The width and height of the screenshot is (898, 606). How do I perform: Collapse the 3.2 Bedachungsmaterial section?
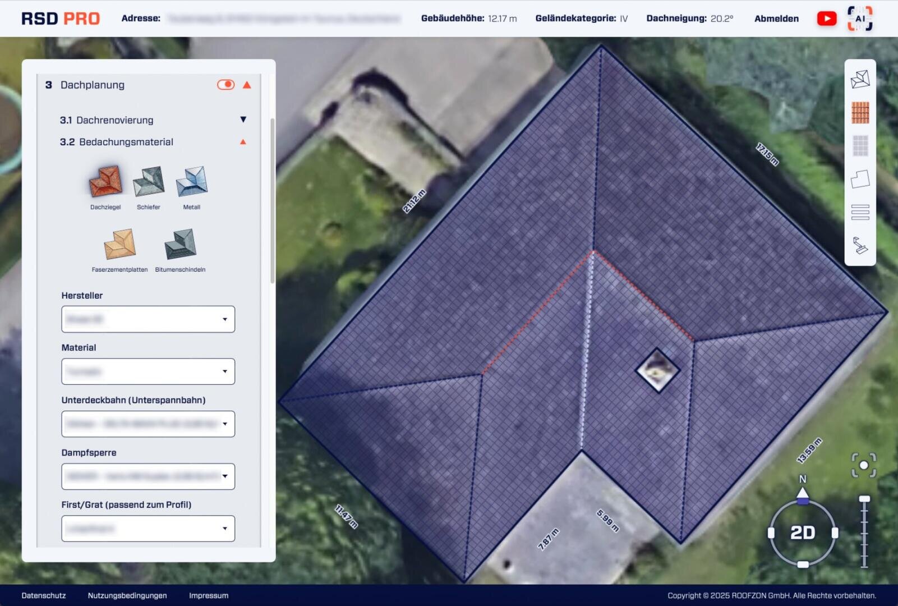click(x=243, y=142)
